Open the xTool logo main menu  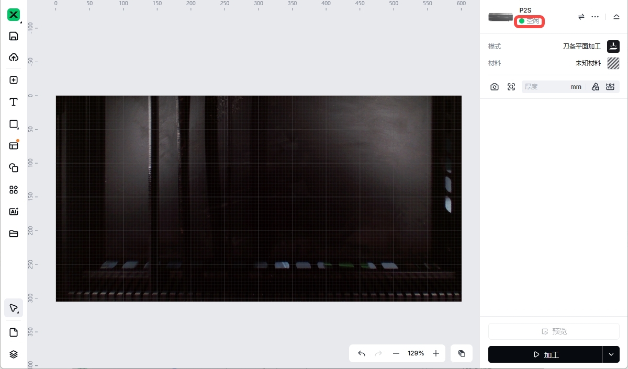(14, 15)
